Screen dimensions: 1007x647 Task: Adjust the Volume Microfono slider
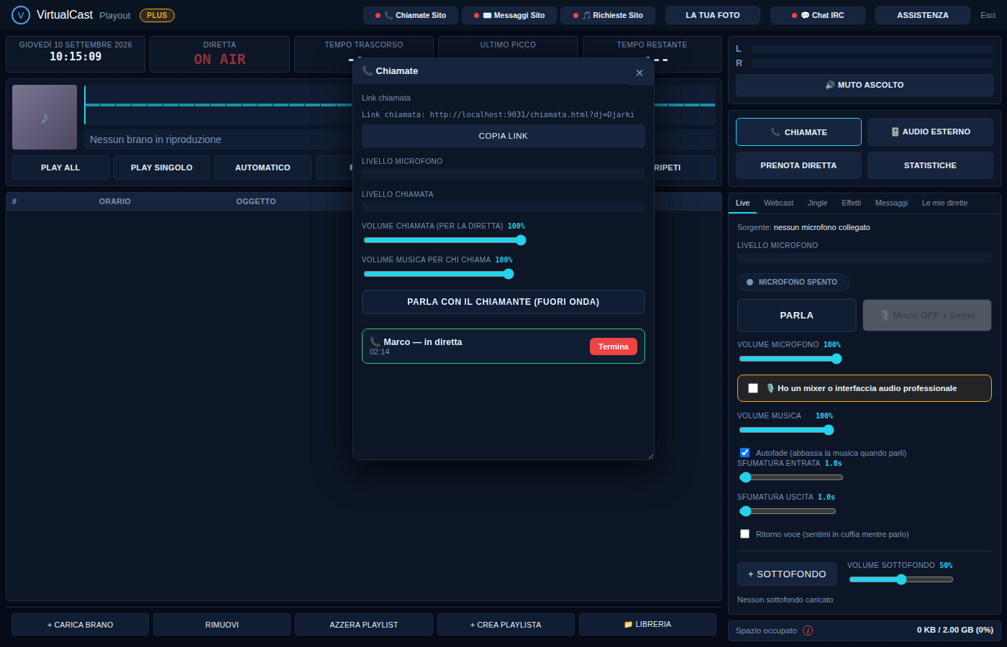[790, 359]
